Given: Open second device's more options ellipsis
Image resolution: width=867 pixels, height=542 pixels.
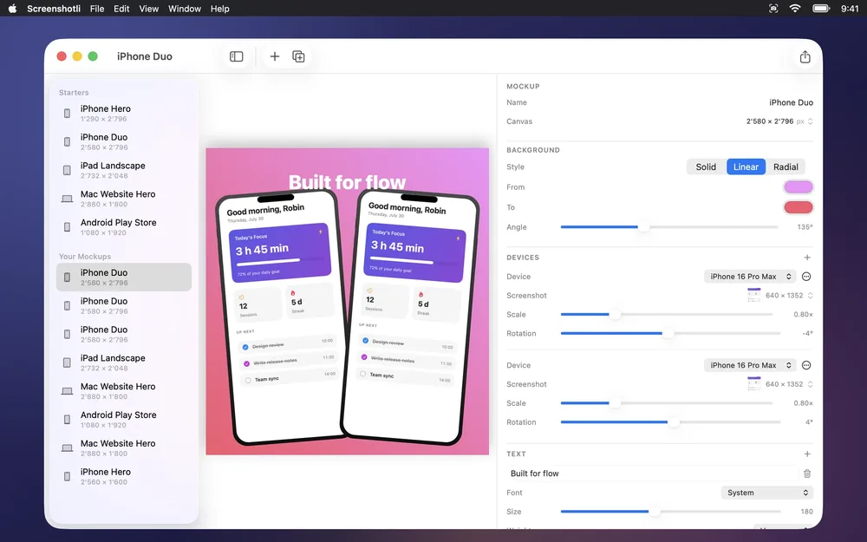Looking at the screenshot, I should point(806,365).
